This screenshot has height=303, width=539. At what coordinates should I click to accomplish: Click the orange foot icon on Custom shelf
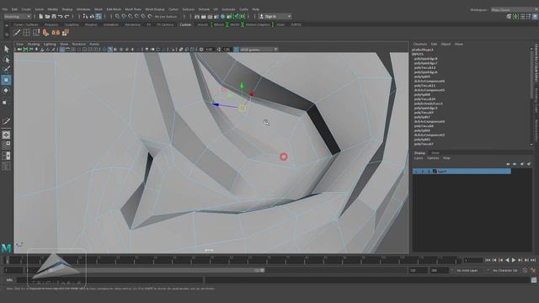45,33
